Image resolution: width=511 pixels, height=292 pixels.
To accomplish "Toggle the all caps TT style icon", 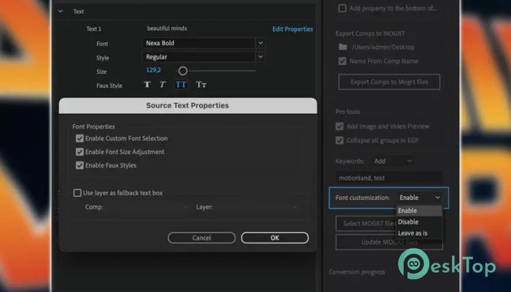I will tap(181, 85).
